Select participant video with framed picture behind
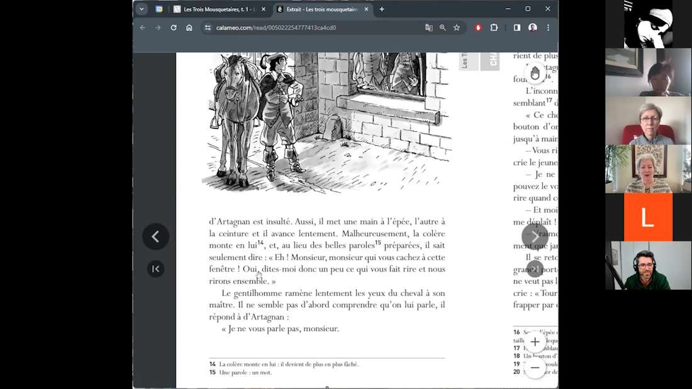692x389 pixels. coord(648,169)
